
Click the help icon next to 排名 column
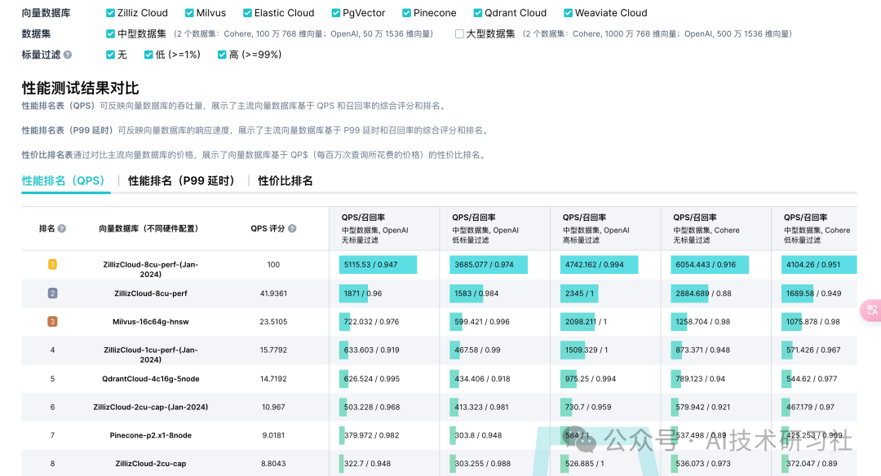coord(61,228)
